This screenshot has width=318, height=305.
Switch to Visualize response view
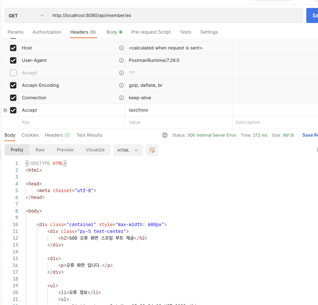[x=95, y=150]
